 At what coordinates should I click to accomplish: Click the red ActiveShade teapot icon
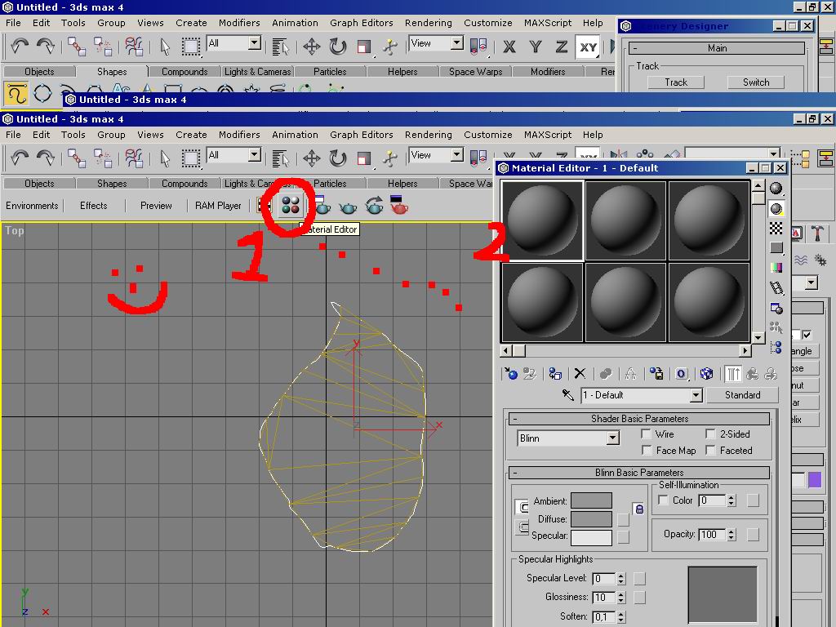coord(398,205)
